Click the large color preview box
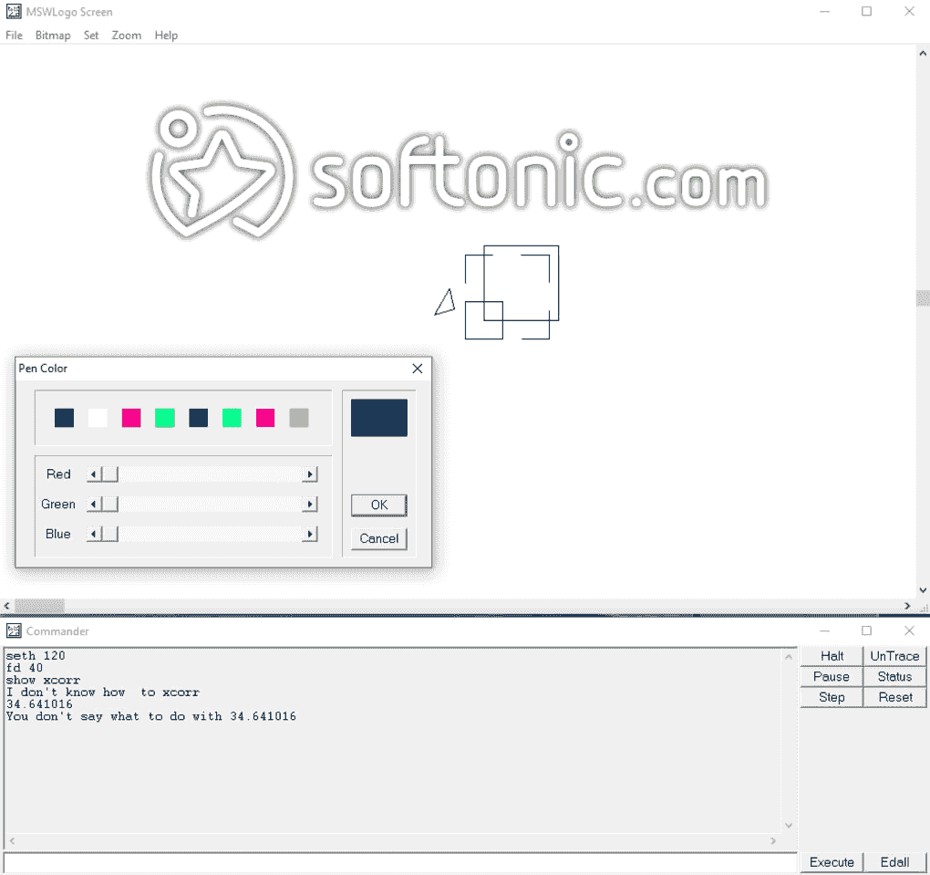Image resolution: width=930 pixels, height=875 pixels. (378, 417)
